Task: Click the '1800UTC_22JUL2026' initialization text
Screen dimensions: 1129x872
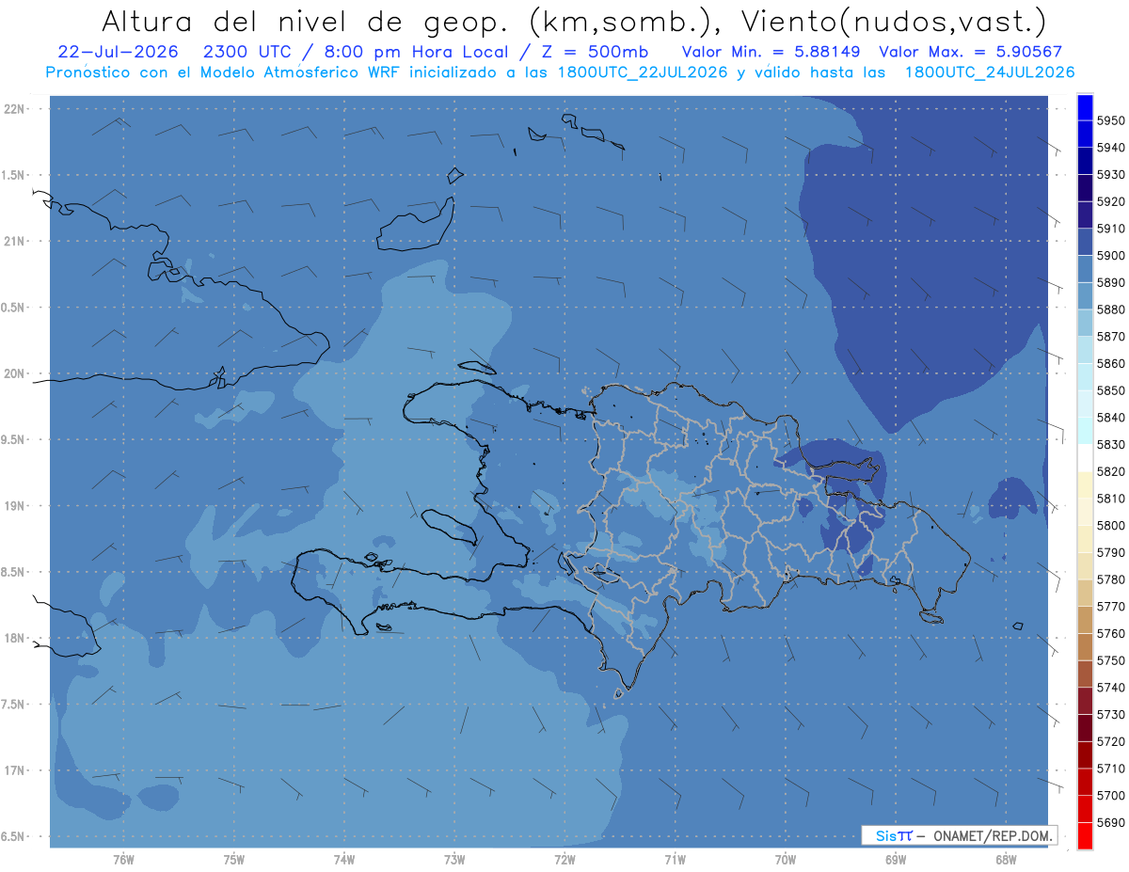Action: (x=643, y=72)
